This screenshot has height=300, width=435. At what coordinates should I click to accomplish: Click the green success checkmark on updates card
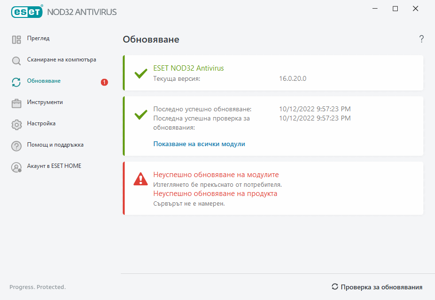[x=141, y=115]
